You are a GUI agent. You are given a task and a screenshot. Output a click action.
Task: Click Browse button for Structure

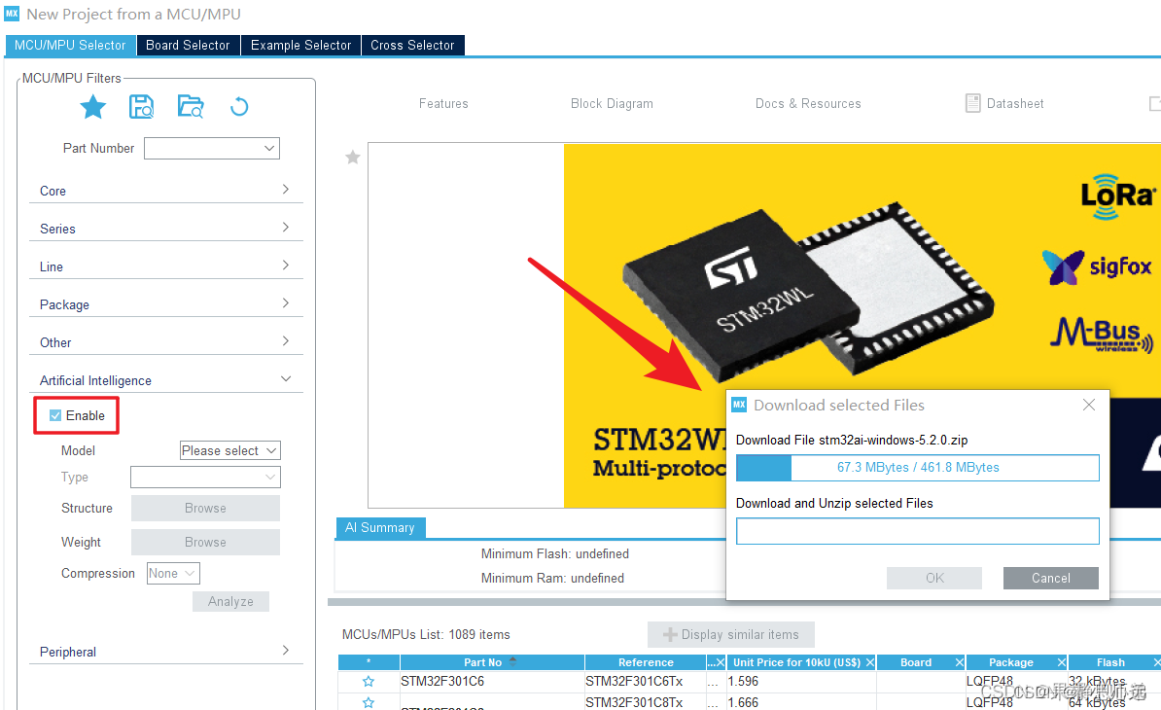point(205,508)
